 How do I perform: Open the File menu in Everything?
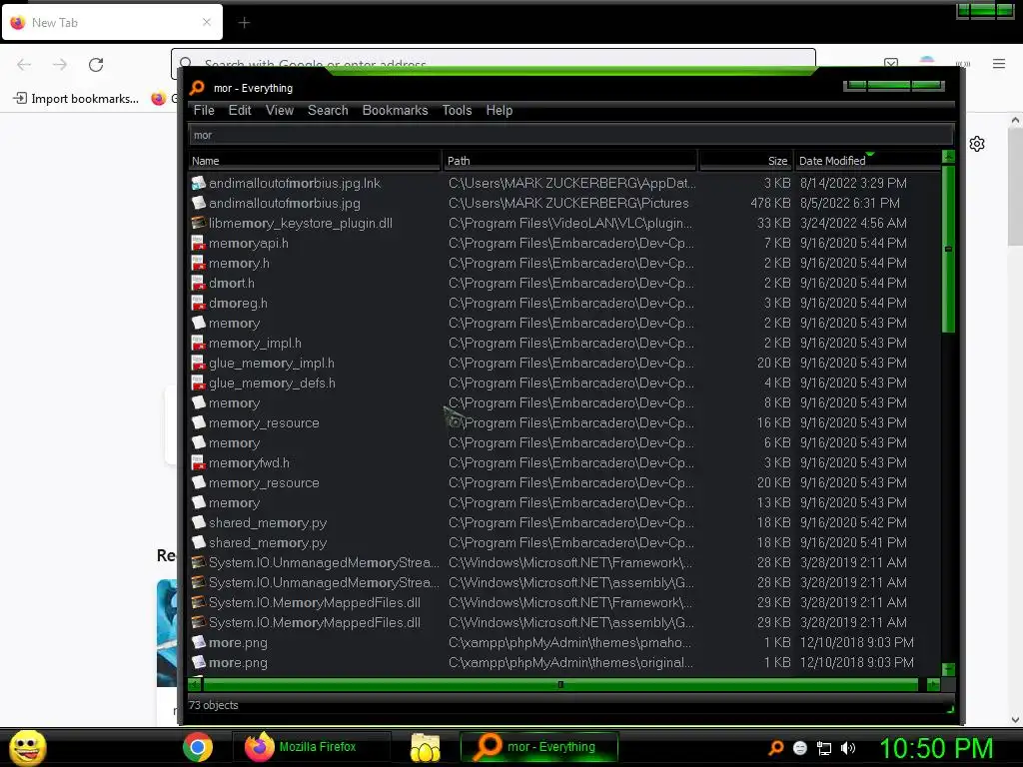pos(204,110)
